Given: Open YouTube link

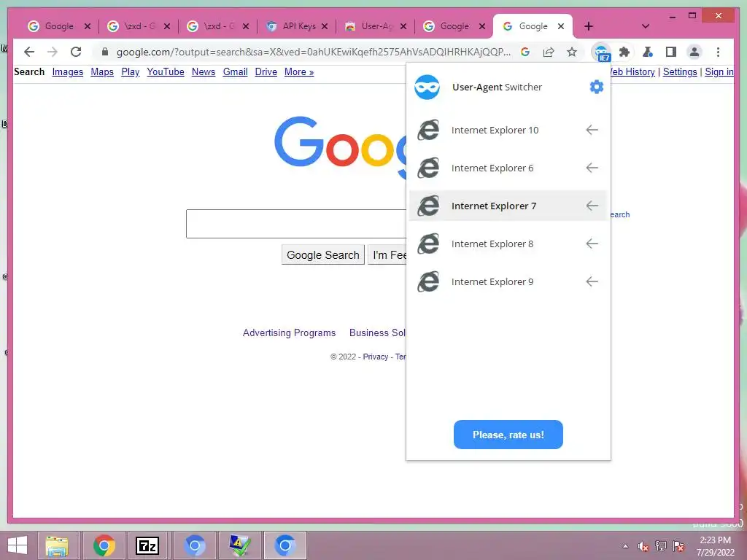Looking at the screenshot, I should point(166,72).
